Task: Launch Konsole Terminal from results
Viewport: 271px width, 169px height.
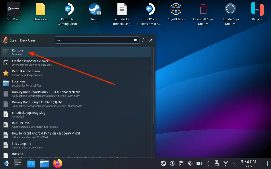Action: click(x=76, y=52)
